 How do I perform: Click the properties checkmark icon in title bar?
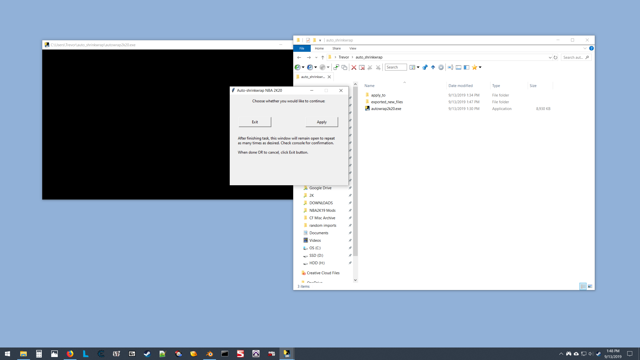(308, 40)
